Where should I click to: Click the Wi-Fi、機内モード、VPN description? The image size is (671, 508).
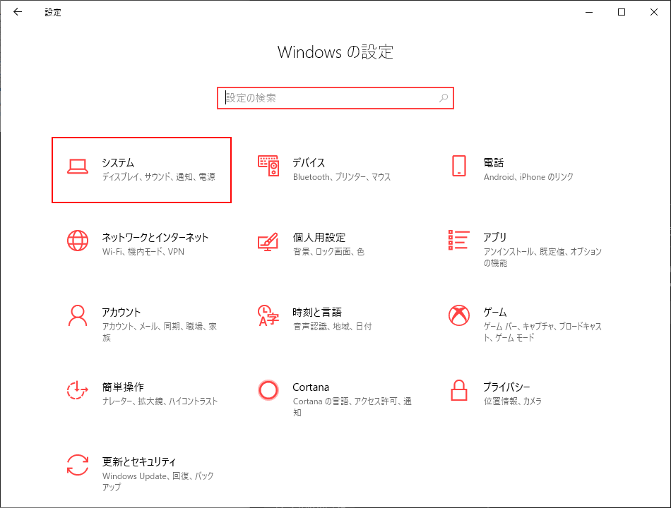click(143, 251)
